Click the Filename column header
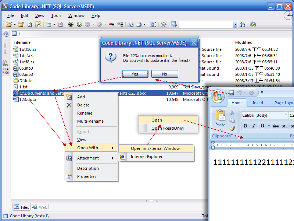 tap(22, 42)
